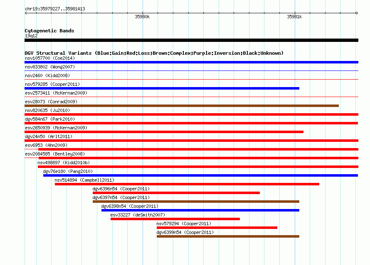Image resolution: width=370 pixels, height=265 pixels.
Task: Click the nsv498897 red loss bar
Action: (x=198, y=167)
